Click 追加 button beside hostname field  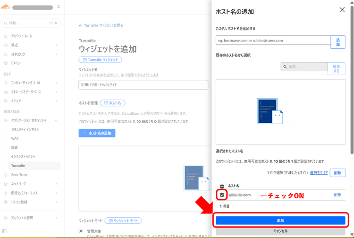338,42
